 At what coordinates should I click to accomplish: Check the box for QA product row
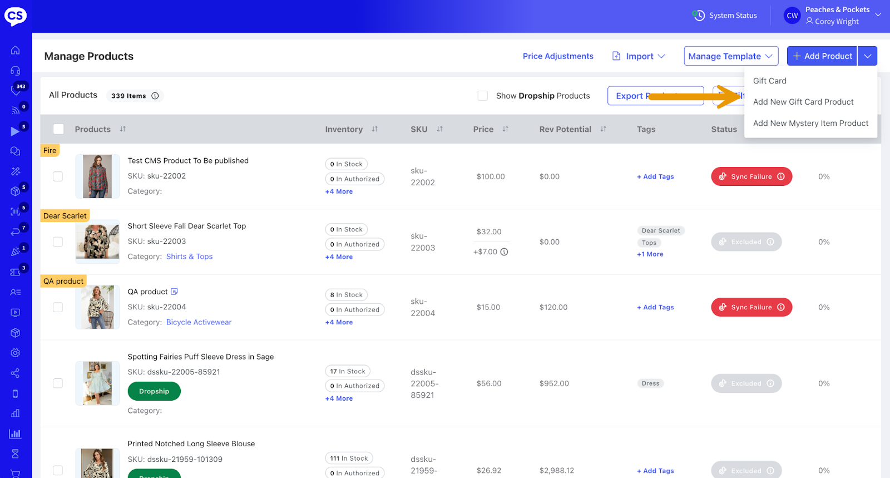coord(58,307)
